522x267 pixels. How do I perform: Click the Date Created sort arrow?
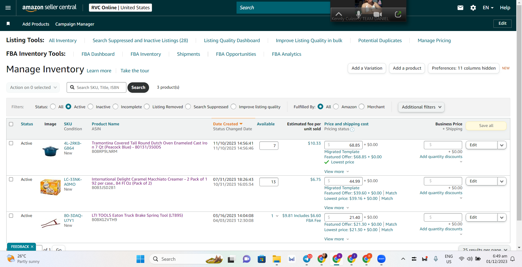click(241, 124)
